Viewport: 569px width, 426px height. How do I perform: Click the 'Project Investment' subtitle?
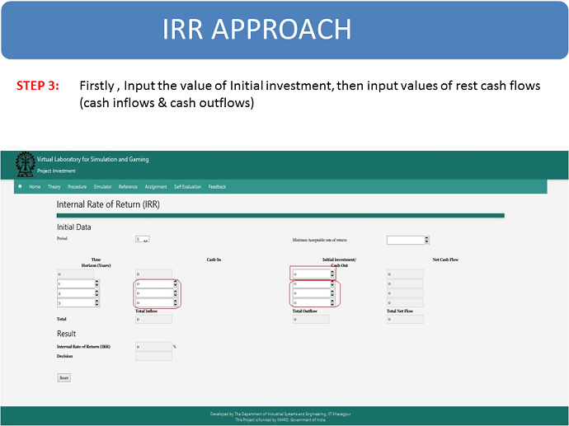coord(56,171)
